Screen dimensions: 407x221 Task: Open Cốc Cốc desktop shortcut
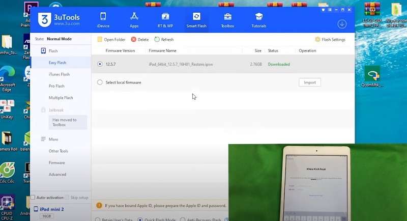coord(7,173)
